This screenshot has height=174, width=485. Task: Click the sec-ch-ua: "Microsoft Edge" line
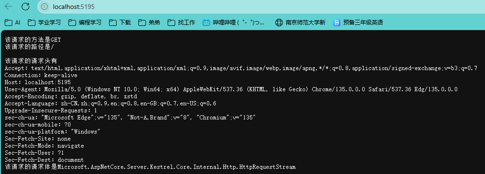[130, 118]
